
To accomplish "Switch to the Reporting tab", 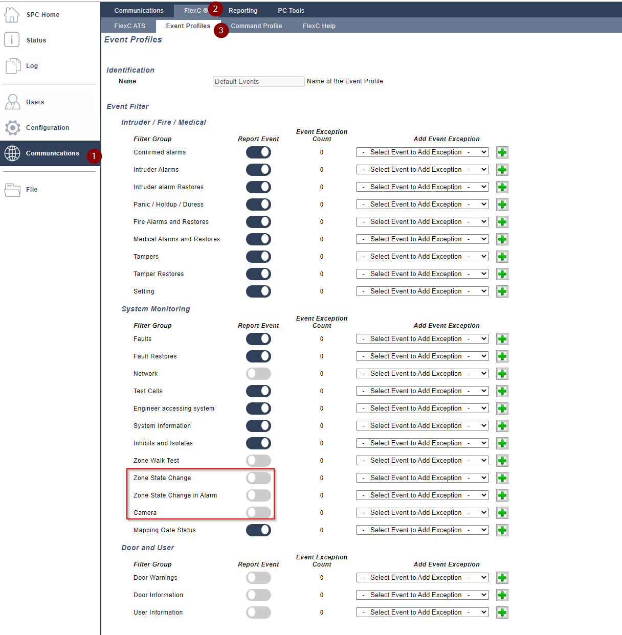I will 243,10.
